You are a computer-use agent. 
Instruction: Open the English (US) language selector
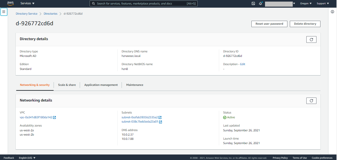[27, 158]
